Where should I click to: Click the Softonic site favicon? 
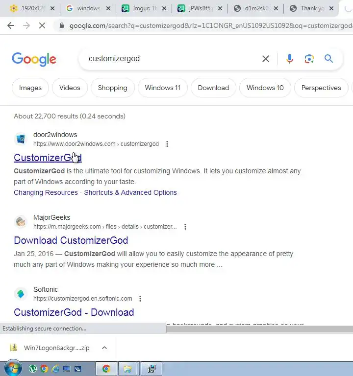coord(21,294)
